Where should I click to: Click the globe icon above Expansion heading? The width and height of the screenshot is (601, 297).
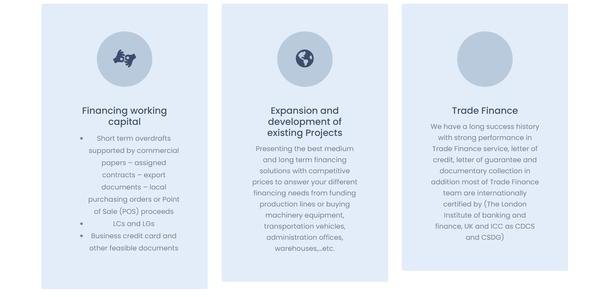305,59
